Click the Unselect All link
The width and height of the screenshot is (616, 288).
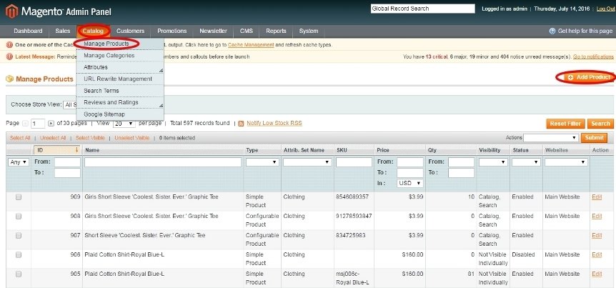[53, 138]
